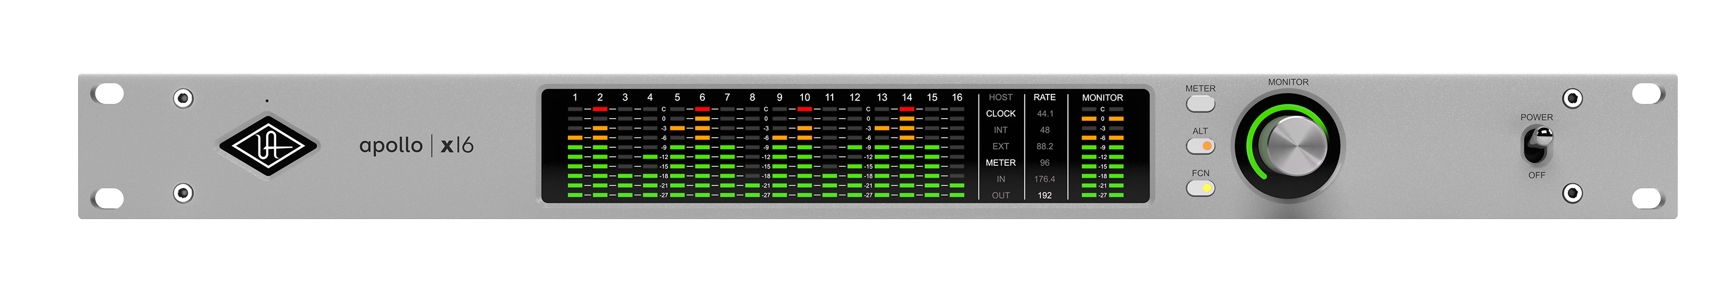Click channel 14 level meter
Image resolution: width=1727 pixels, height=282 pixels.
tap(907, 152)
